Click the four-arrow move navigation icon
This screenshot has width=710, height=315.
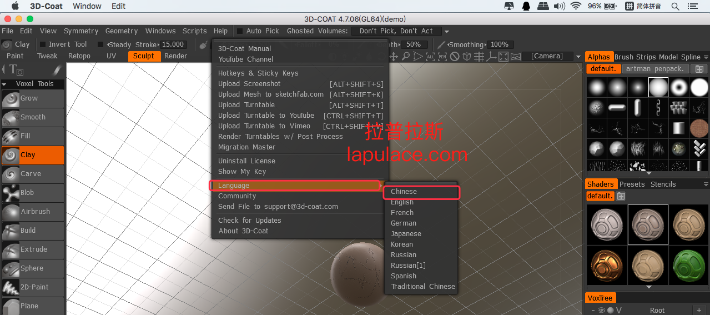pos(395,57)
